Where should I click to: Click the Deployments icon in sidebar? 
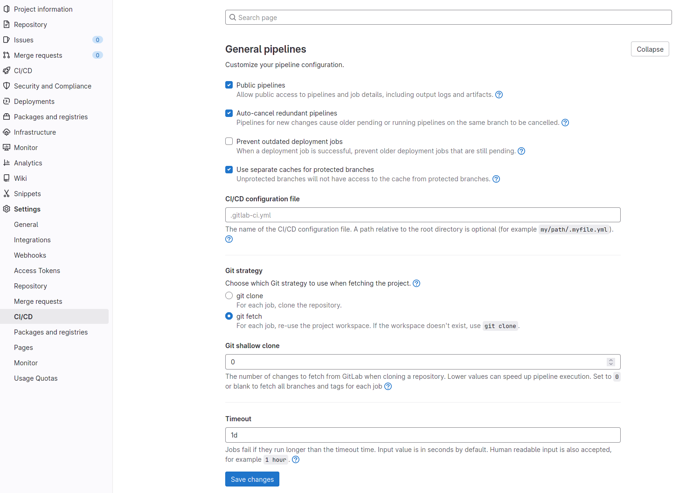7,101
